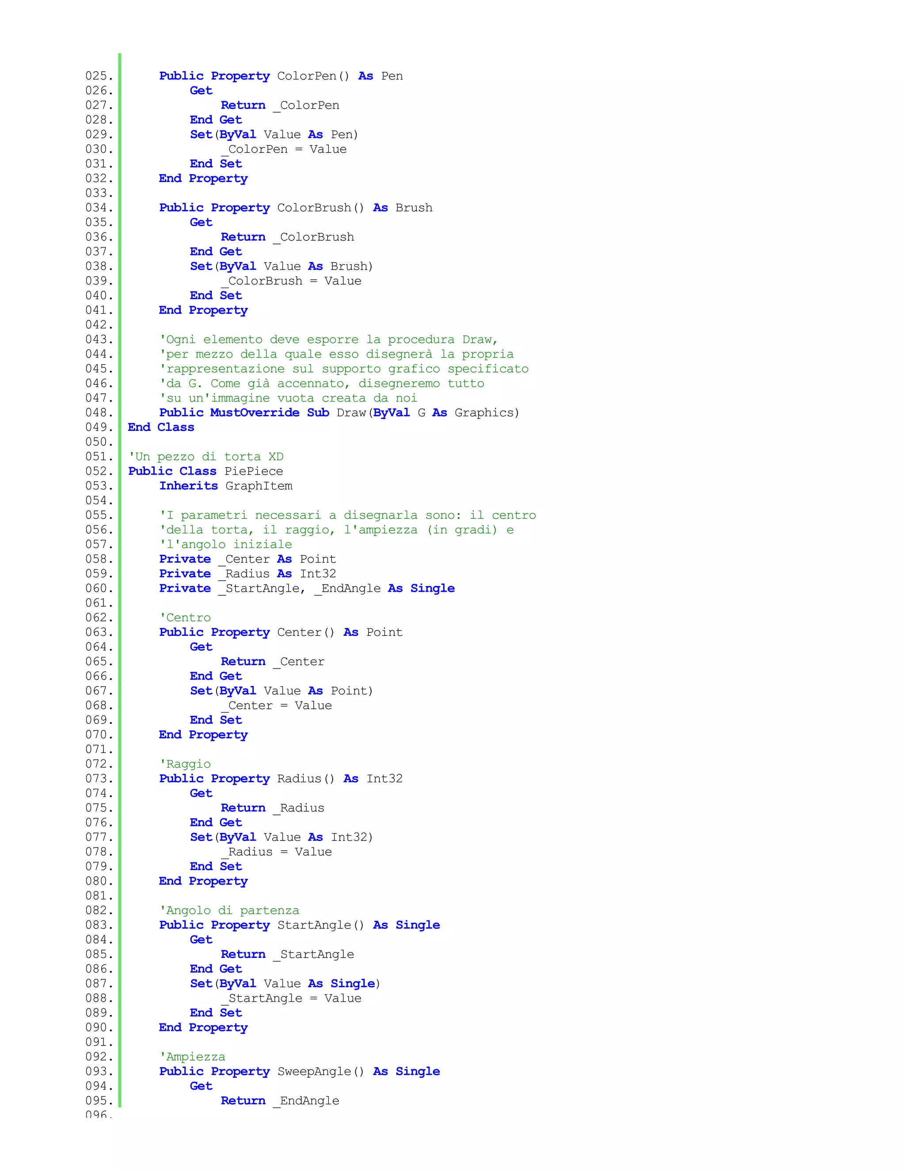Click 'Public Property Radius() As Int32'
905x1171 pixels.
281,779
